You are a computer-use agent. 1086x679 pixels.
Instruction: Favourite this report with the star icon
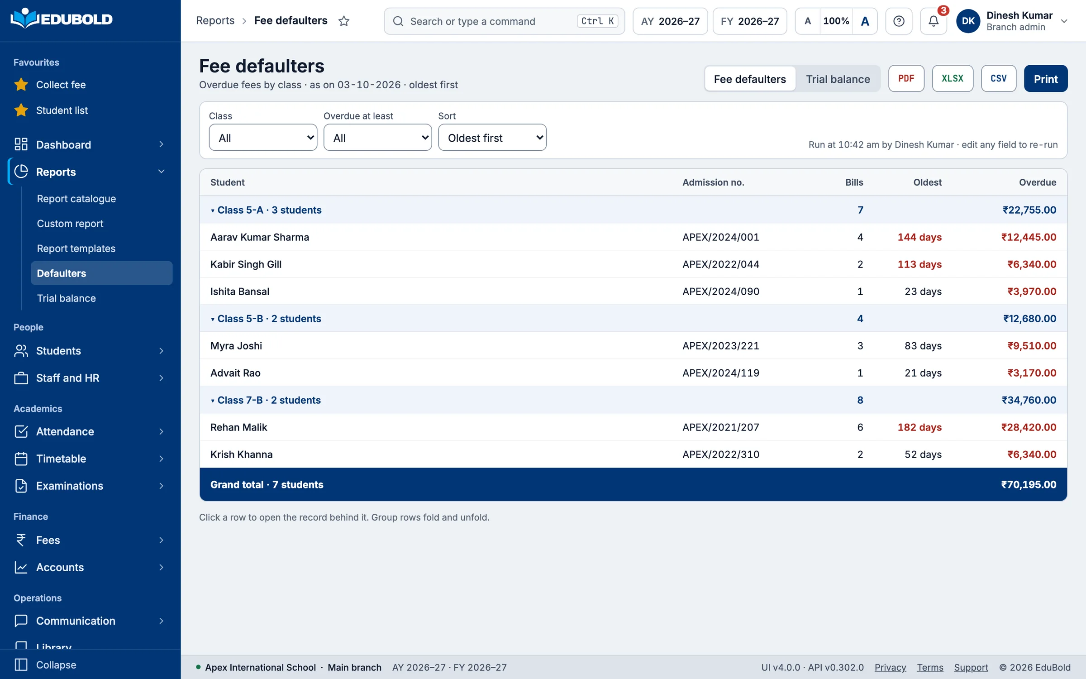344,21
